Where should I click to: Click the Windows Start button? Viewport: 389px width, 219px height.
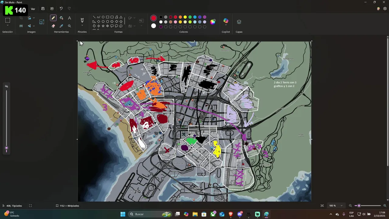[123, 214]
